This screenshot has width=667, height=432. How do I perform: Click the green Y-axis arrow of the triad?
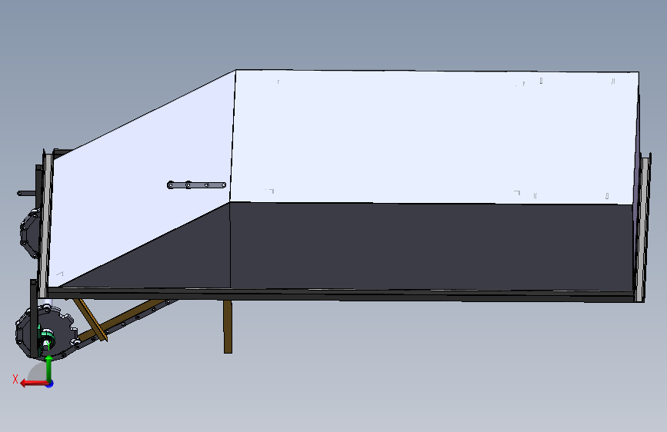tap(49, 369)
